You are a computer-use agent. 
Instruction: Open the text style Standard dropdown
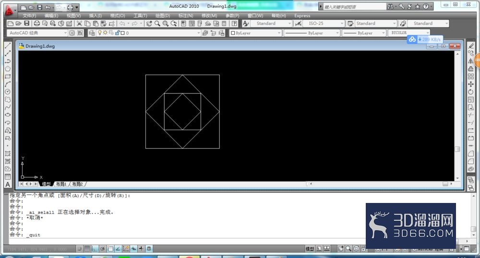pyautogui.click(x=272, y=23)
